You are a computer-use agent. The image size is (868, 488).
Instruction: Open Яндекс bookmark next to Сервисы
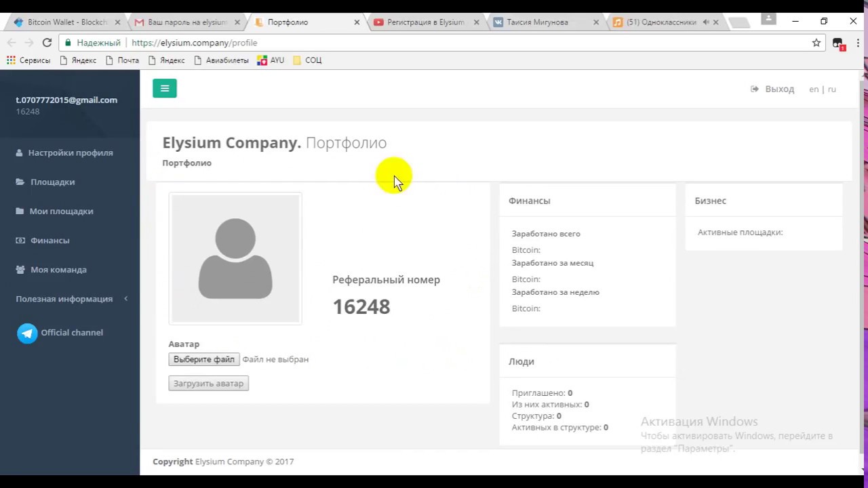78,60
